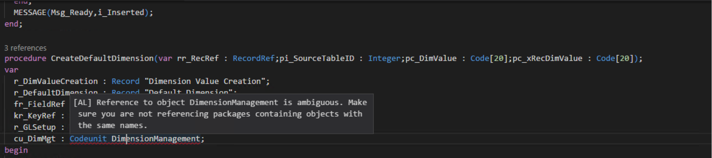Click the pi_SourceTableID parameter
Viewport: 712px width, 158px height.
click(x=317, y=59)
